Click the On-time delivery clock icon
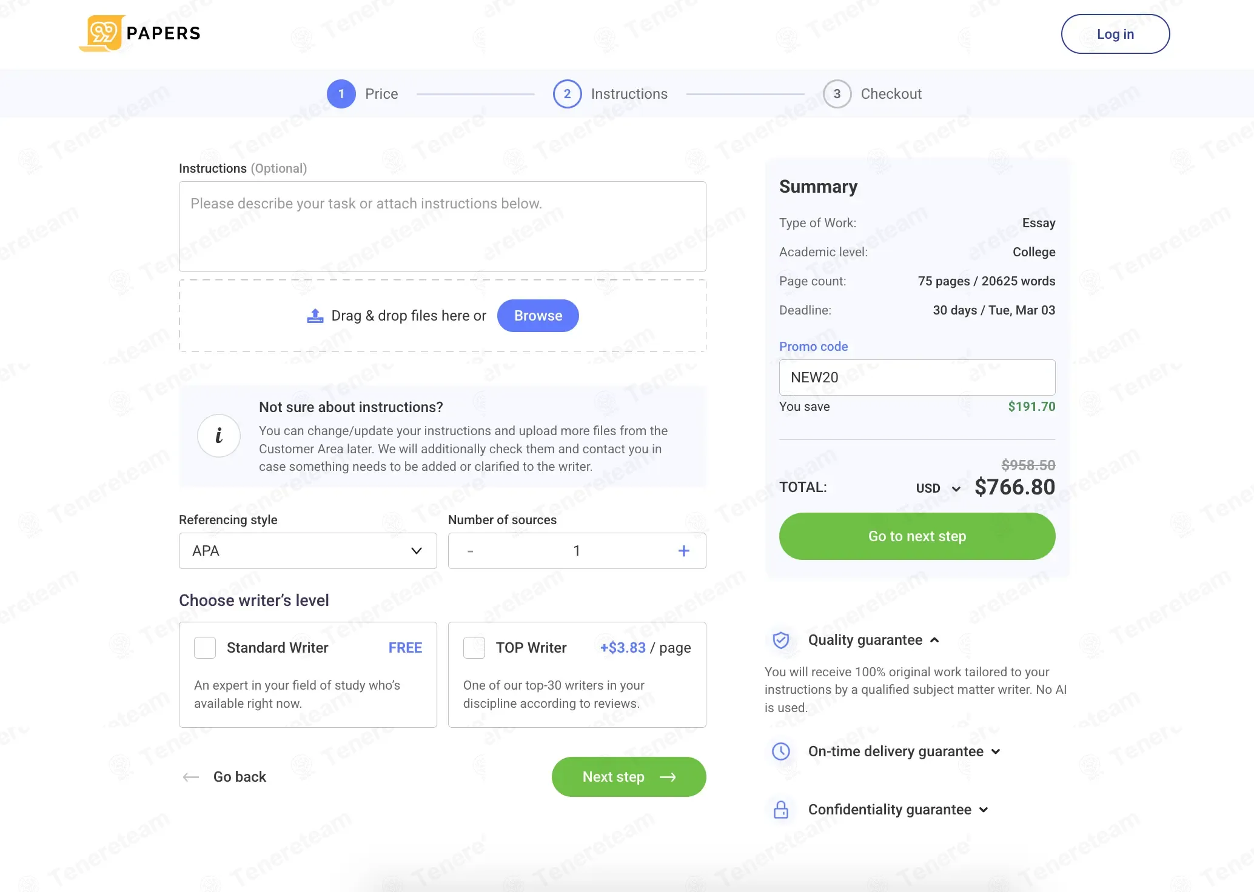This screenshot has height=892, width=1254. click(x=781, y=751)
